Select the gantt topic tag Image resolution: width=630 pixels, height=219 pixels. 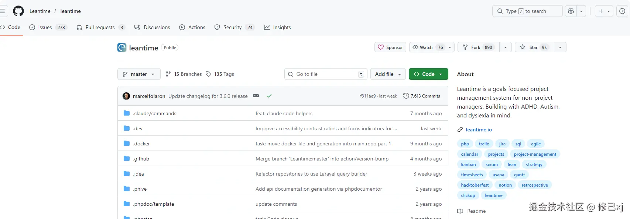519,175
